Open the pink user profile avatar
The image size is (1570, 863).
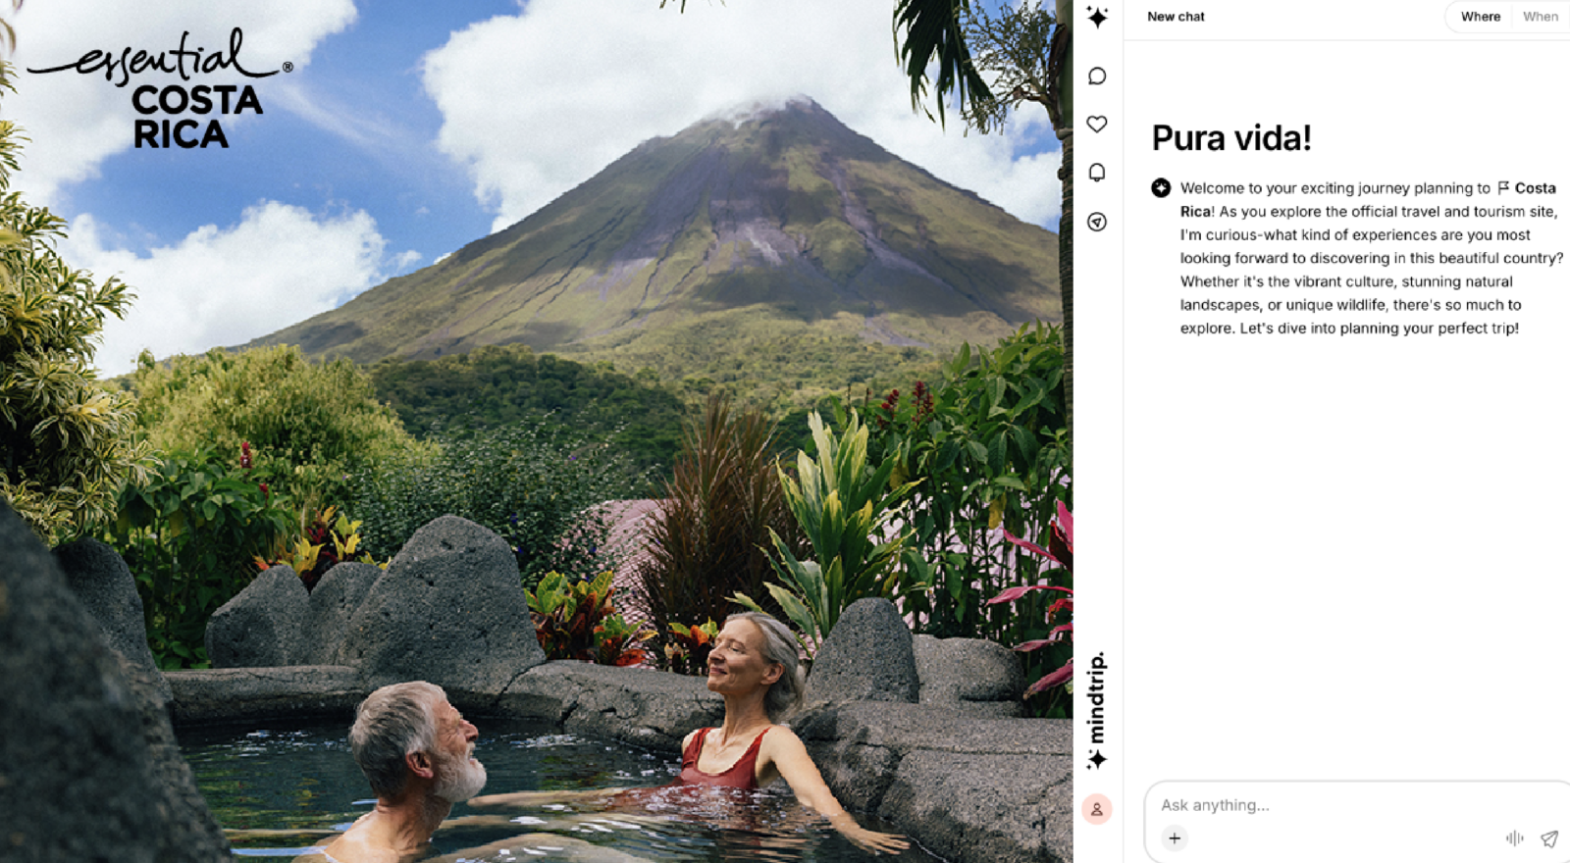1097,809
